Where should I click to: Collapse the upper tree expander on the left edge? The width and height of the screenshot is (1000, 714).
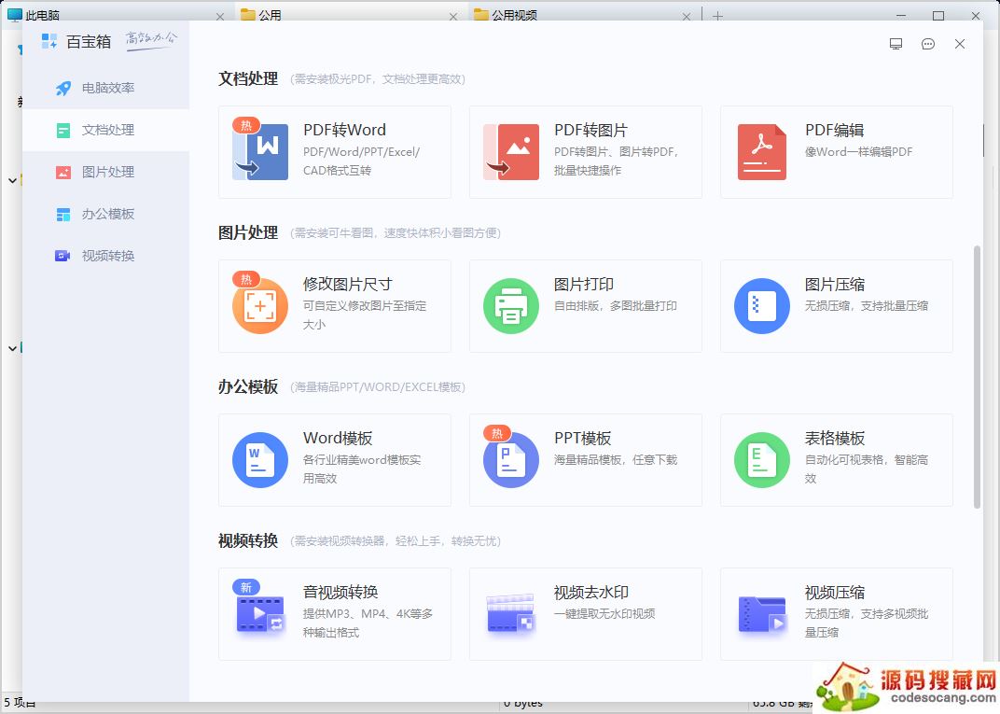point(11,180)
